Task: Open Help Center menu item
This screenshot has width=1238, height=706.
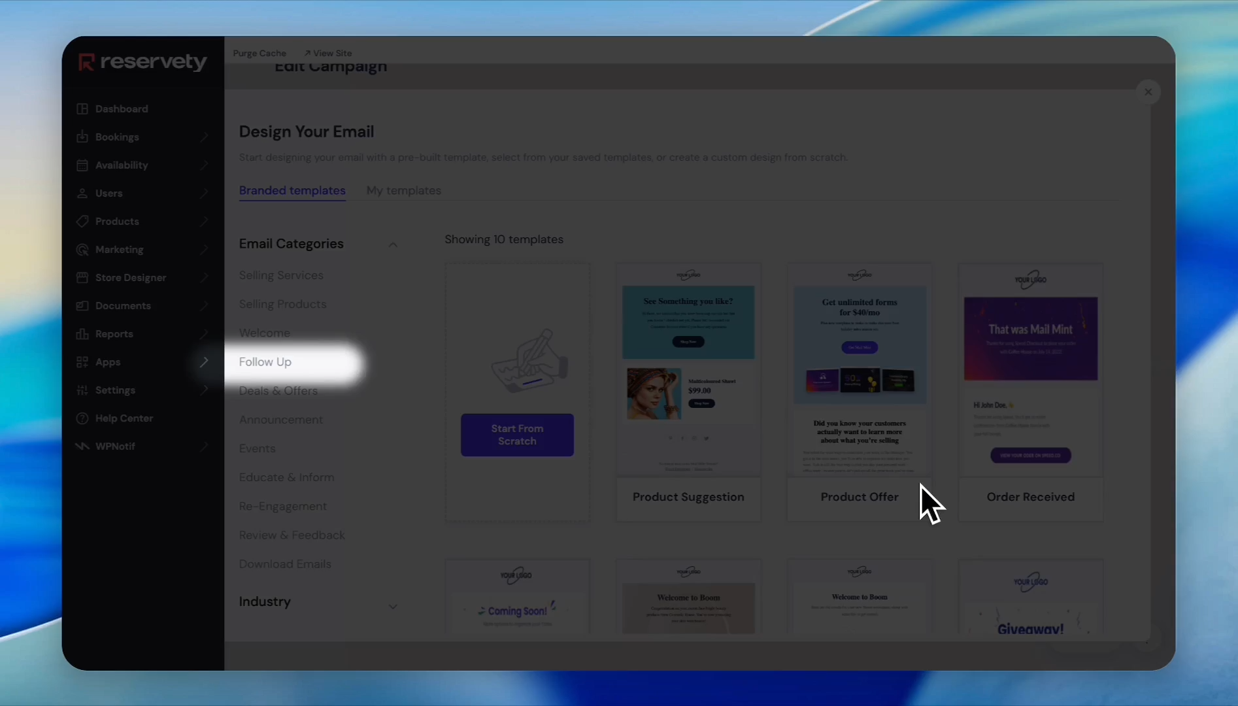Action: pos(124,418)
